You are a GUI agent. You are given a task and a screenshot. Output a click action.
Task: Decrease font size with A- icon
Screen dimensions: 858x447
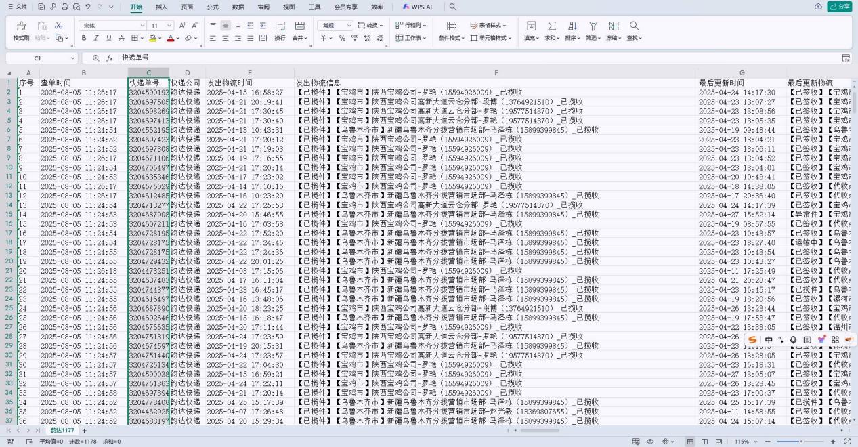[x=195, y=25]
